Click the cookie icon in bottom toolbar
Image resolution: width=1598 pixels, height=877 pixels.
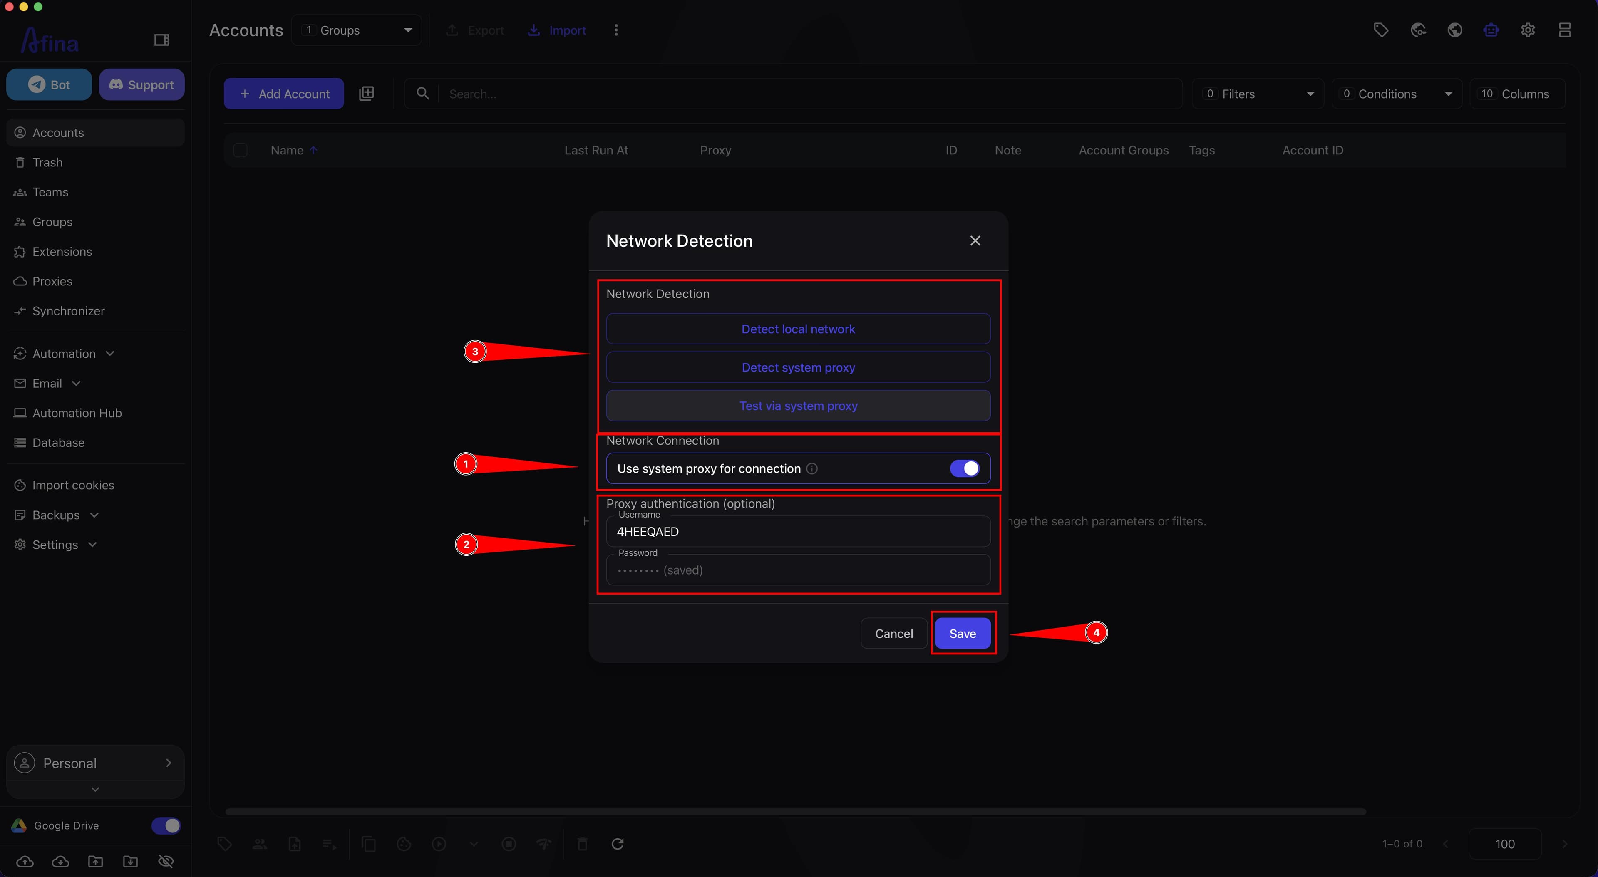(404, 843)
